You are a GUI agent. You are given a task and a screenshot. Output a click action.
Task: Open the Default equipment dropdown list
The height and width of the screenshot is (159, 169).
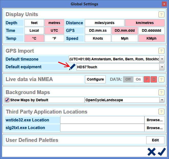click(x=162, y=67)
